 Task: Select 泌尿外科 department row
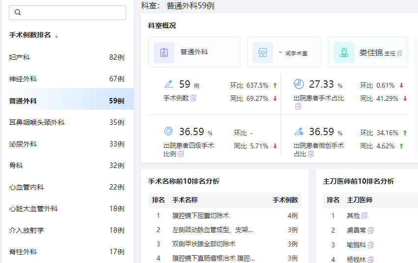coord(67,144)
